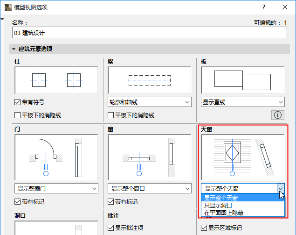Toggle 带有标记 checkbox under 门
Screen dimensions: 296x235
click(x=17, y=202)
